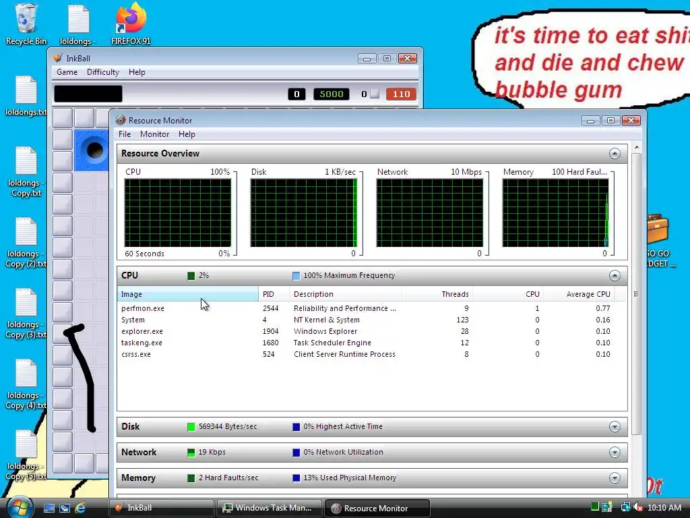
Task: Click the green CPU meter tray icon
Action: pos(594,507)
